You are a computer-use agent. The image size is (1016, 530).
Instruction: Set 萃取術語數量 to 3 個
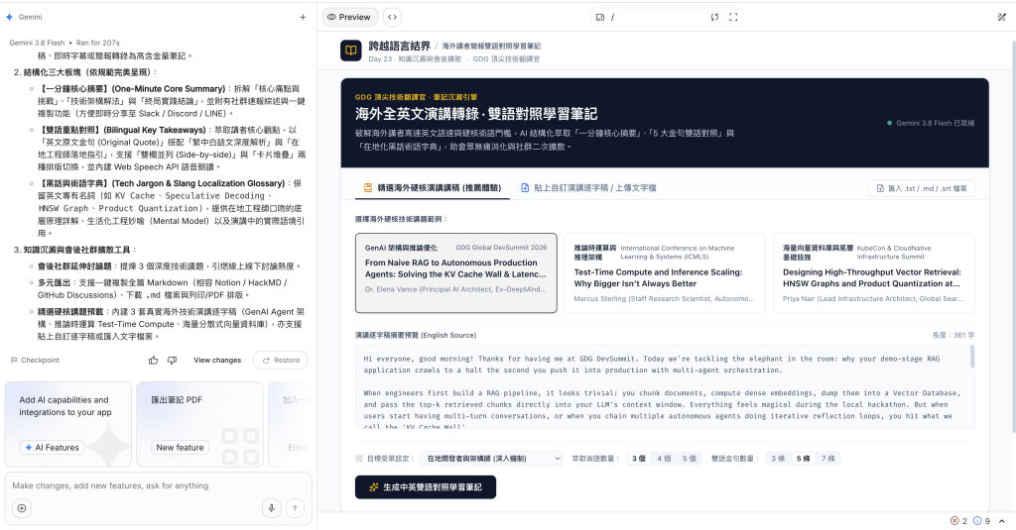638,458
